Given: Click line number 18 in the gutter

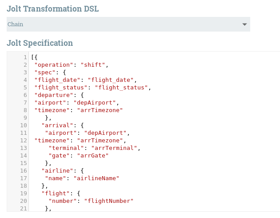Looking at the screenshot, I should [24, 186].
